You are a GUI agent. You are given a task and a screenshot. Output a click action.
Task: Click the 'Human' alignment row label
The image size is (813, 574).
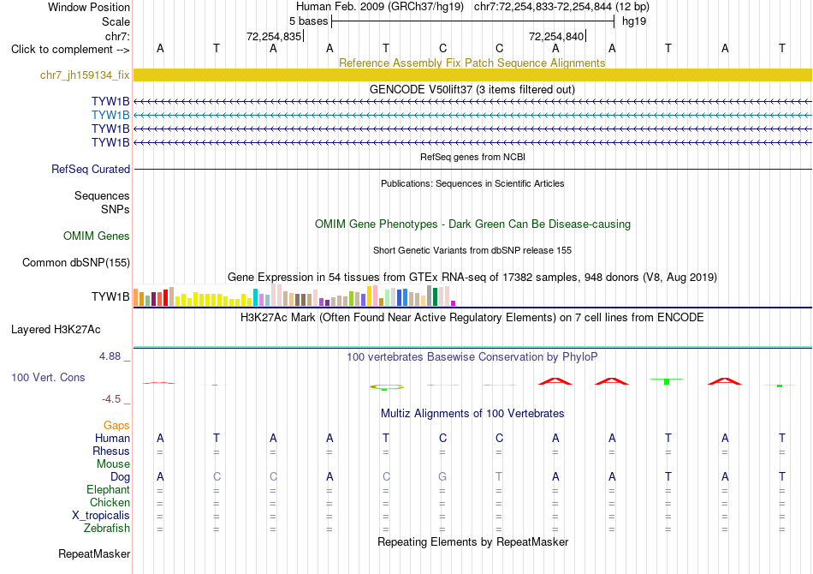(112, 438)
